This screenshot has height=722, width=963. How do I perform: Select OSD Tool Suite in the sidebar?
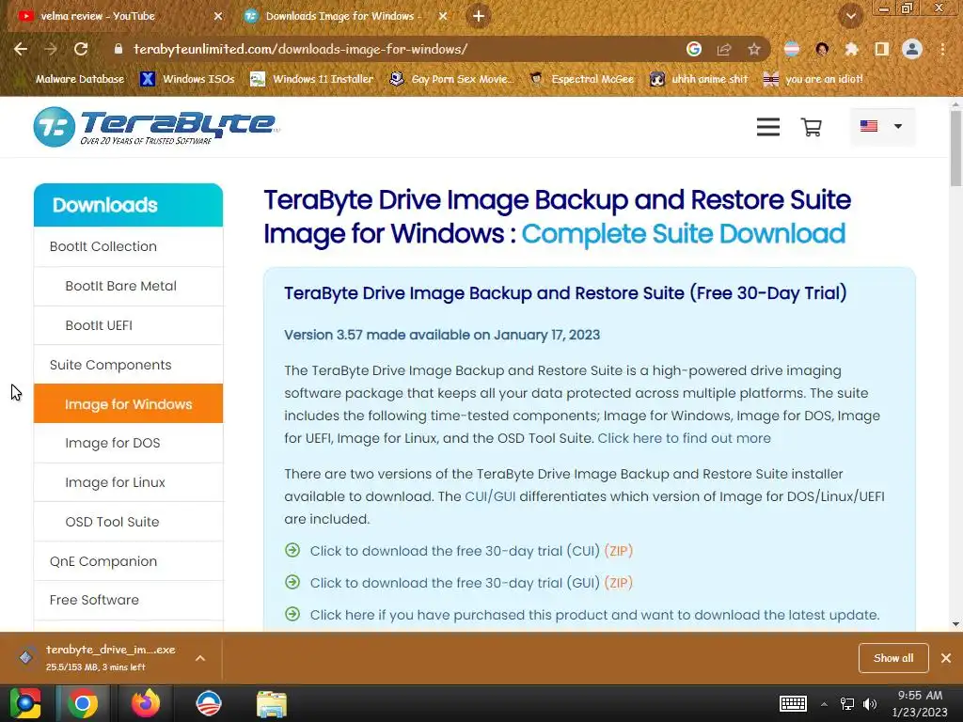click(x=128, y=522)
